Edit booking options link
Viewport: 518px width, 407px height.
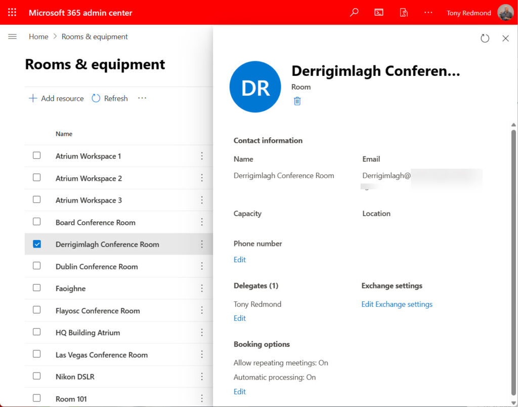(x=239, y=391)
